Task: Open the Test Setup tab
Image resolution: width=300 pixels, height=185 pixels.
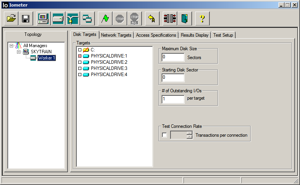Action: click(x=223, y=35)
